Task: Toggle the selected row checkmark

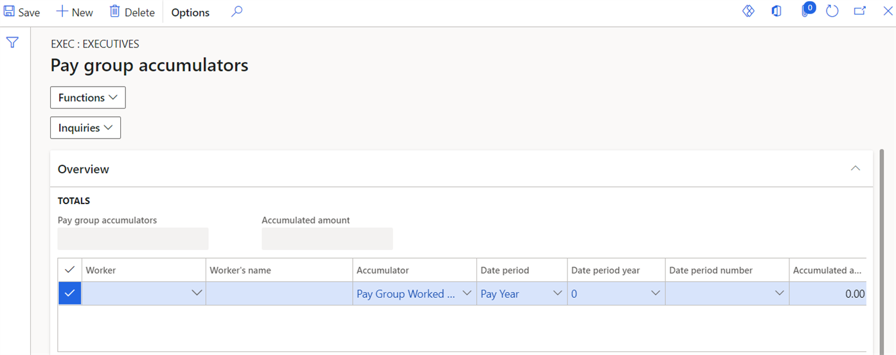Action: [70, 293]
